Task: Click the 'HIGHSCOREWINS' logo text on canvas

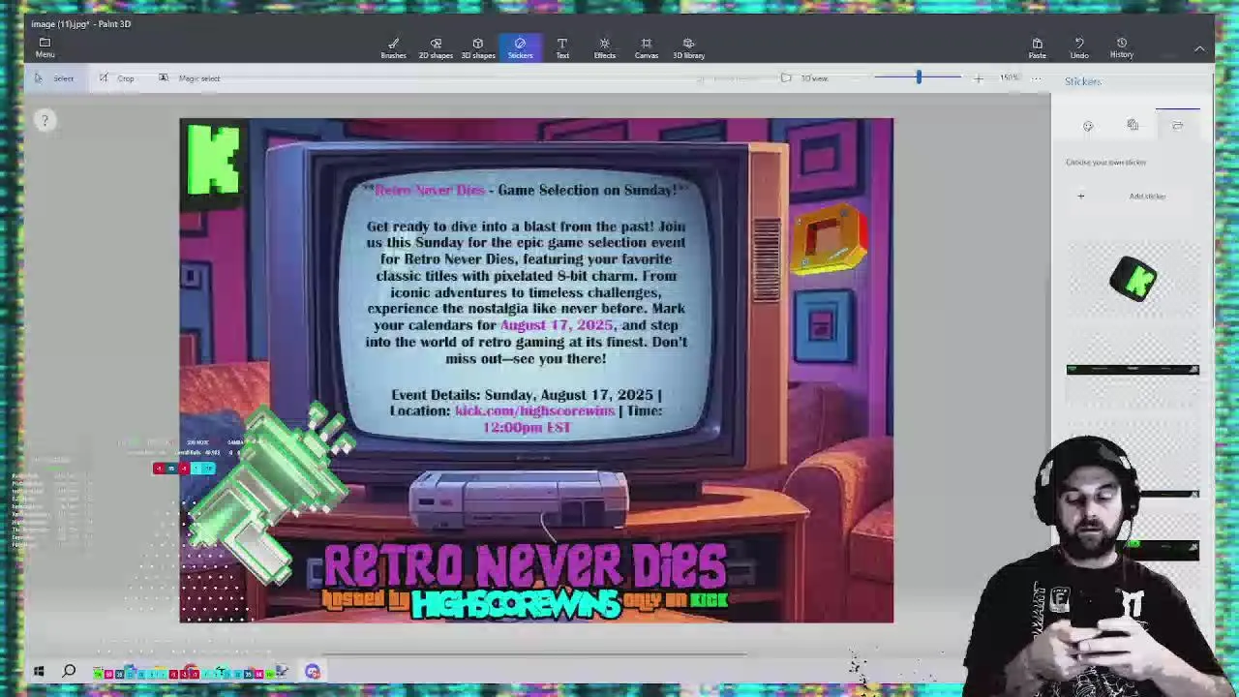Action: point(515,603)
